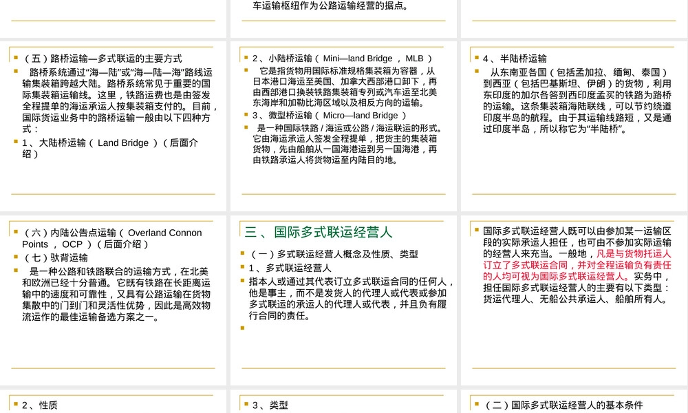Click the line (六)内陆公告点运输(Overland Connon Points
This screenshot has height=413, width=688.
click(112, 238)
